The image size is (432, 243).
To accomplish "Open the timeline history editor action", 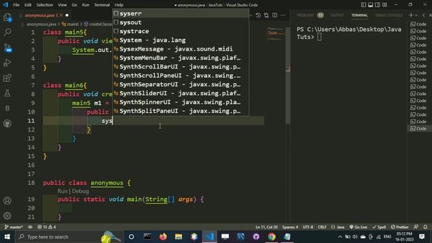I will (258, 16).
